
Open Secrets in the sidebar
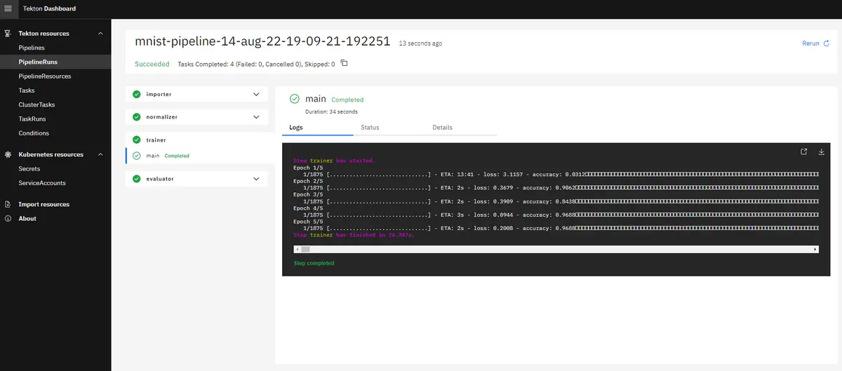pos(55,168)
